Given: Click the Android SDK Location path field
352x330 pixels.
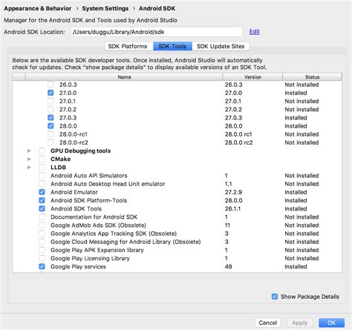Looking at the screenshot, I should (x=157, y=32).
